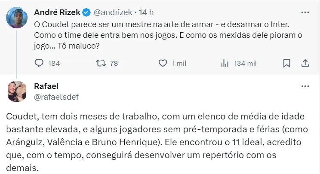Click the 184 replies count
The image size is (320, 174).
click(x=54, y=63)
